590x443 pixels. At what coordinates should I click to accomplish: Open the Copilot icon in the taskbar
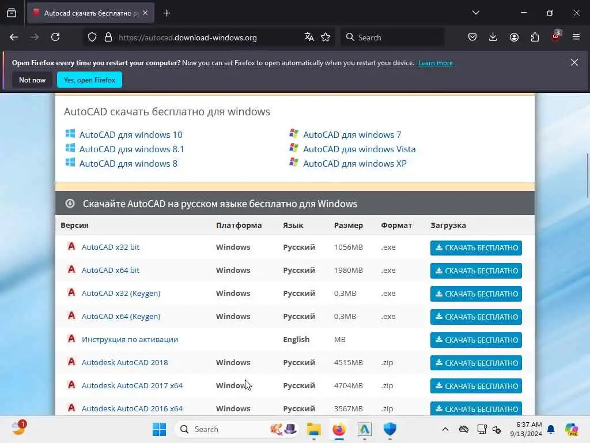coord(572,429)
